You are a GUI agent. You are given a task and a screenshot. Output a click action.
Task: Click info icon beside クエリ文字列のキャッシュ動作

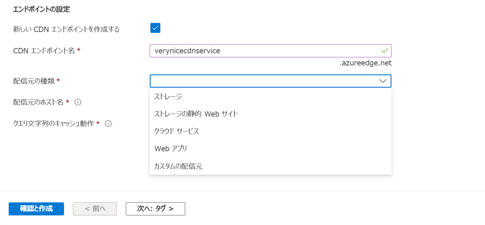point(108,123)
